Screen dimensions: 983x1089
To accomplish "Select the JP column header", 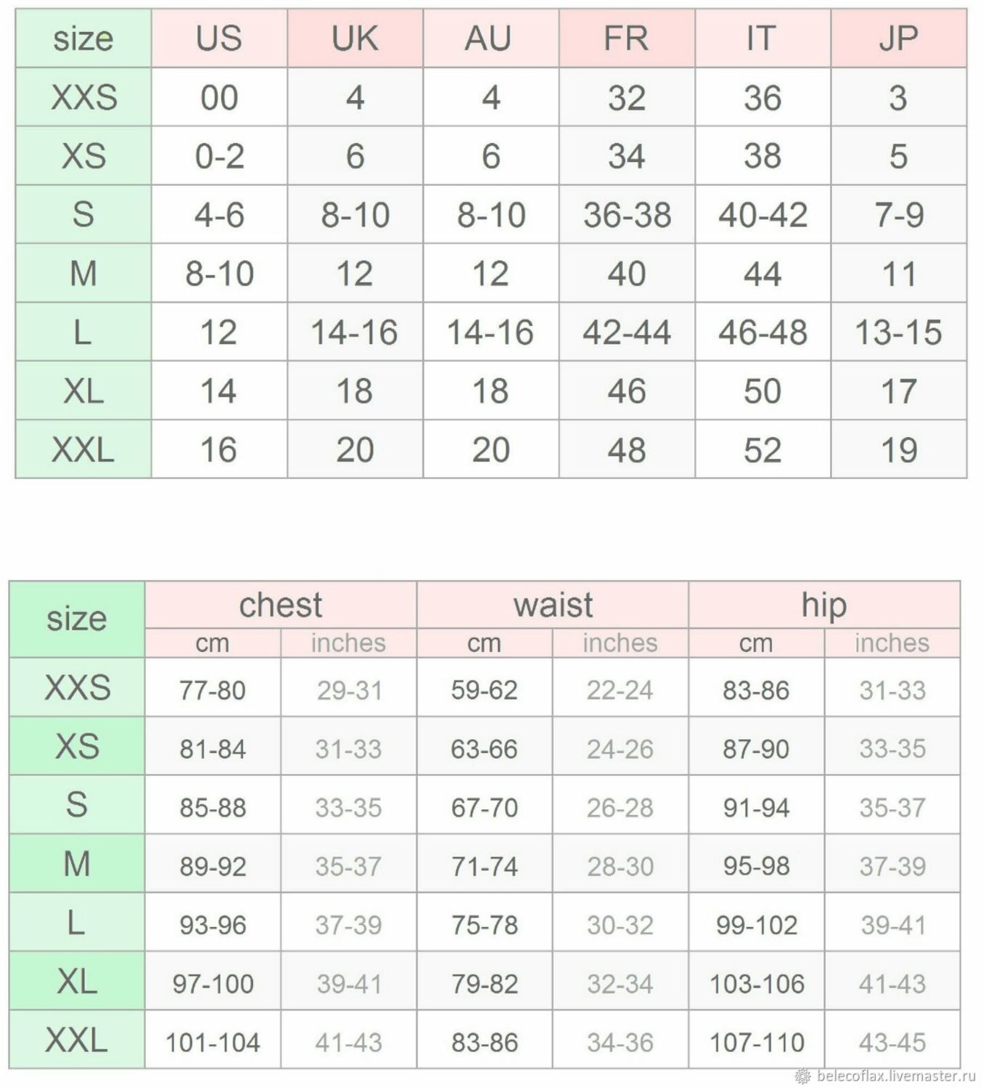I will pos(899,38).
